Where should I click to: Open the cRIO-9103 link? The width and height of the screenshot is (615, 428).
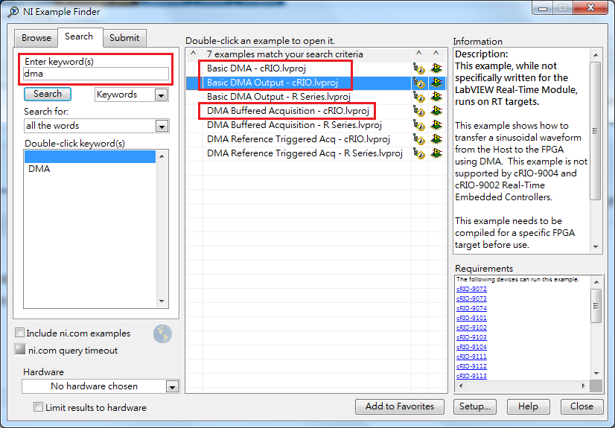coord(471,337)
